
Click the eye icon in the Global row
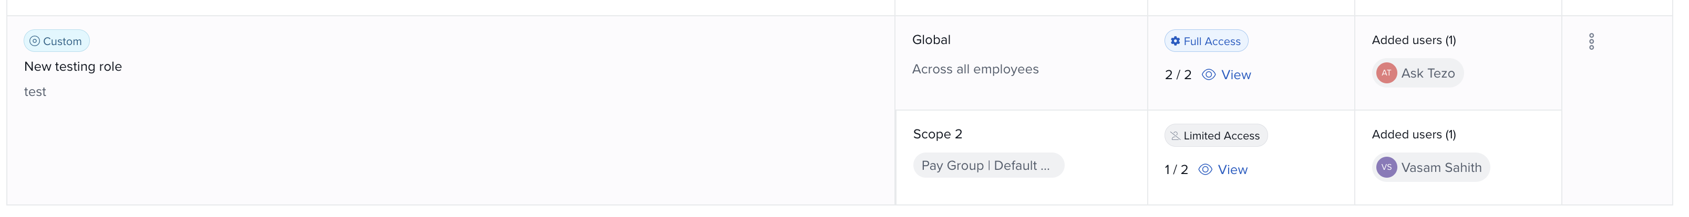coord(1208,75)
